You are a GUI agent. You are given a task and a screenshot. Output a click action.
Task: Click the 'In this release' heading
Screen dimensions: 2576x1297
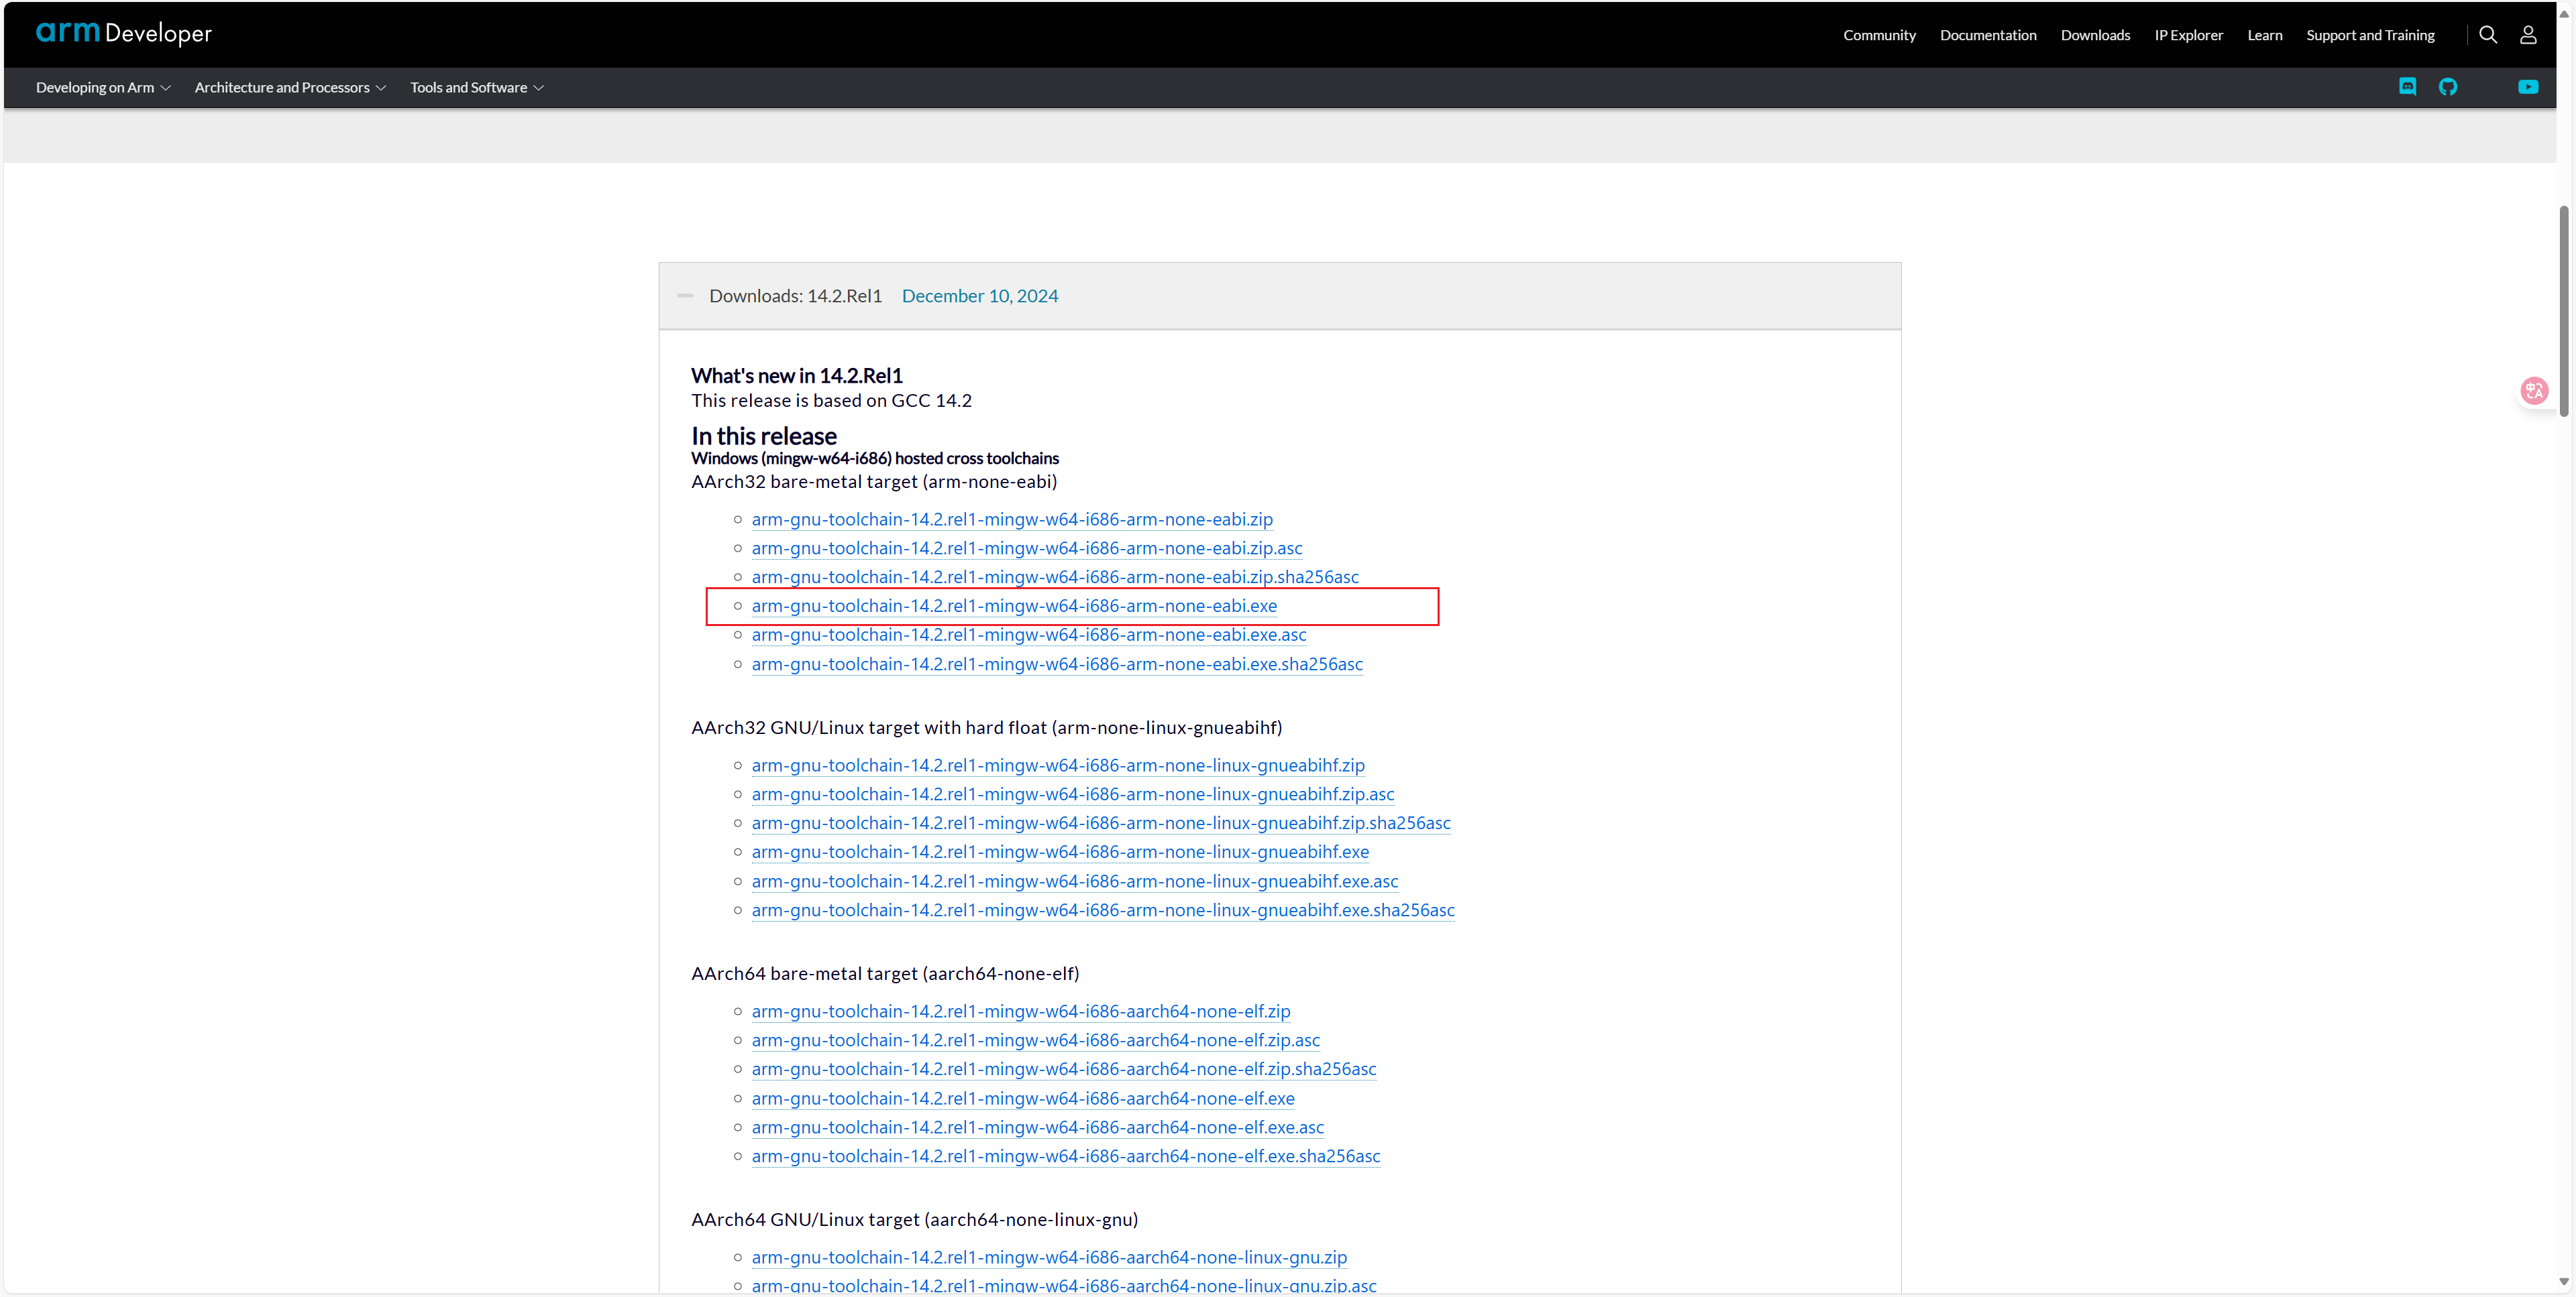764,436
